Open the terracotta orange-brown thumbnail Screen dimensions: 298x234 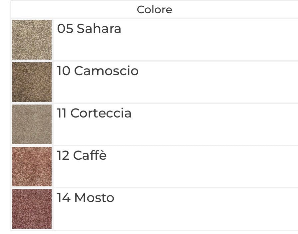(x=32, y=166)
